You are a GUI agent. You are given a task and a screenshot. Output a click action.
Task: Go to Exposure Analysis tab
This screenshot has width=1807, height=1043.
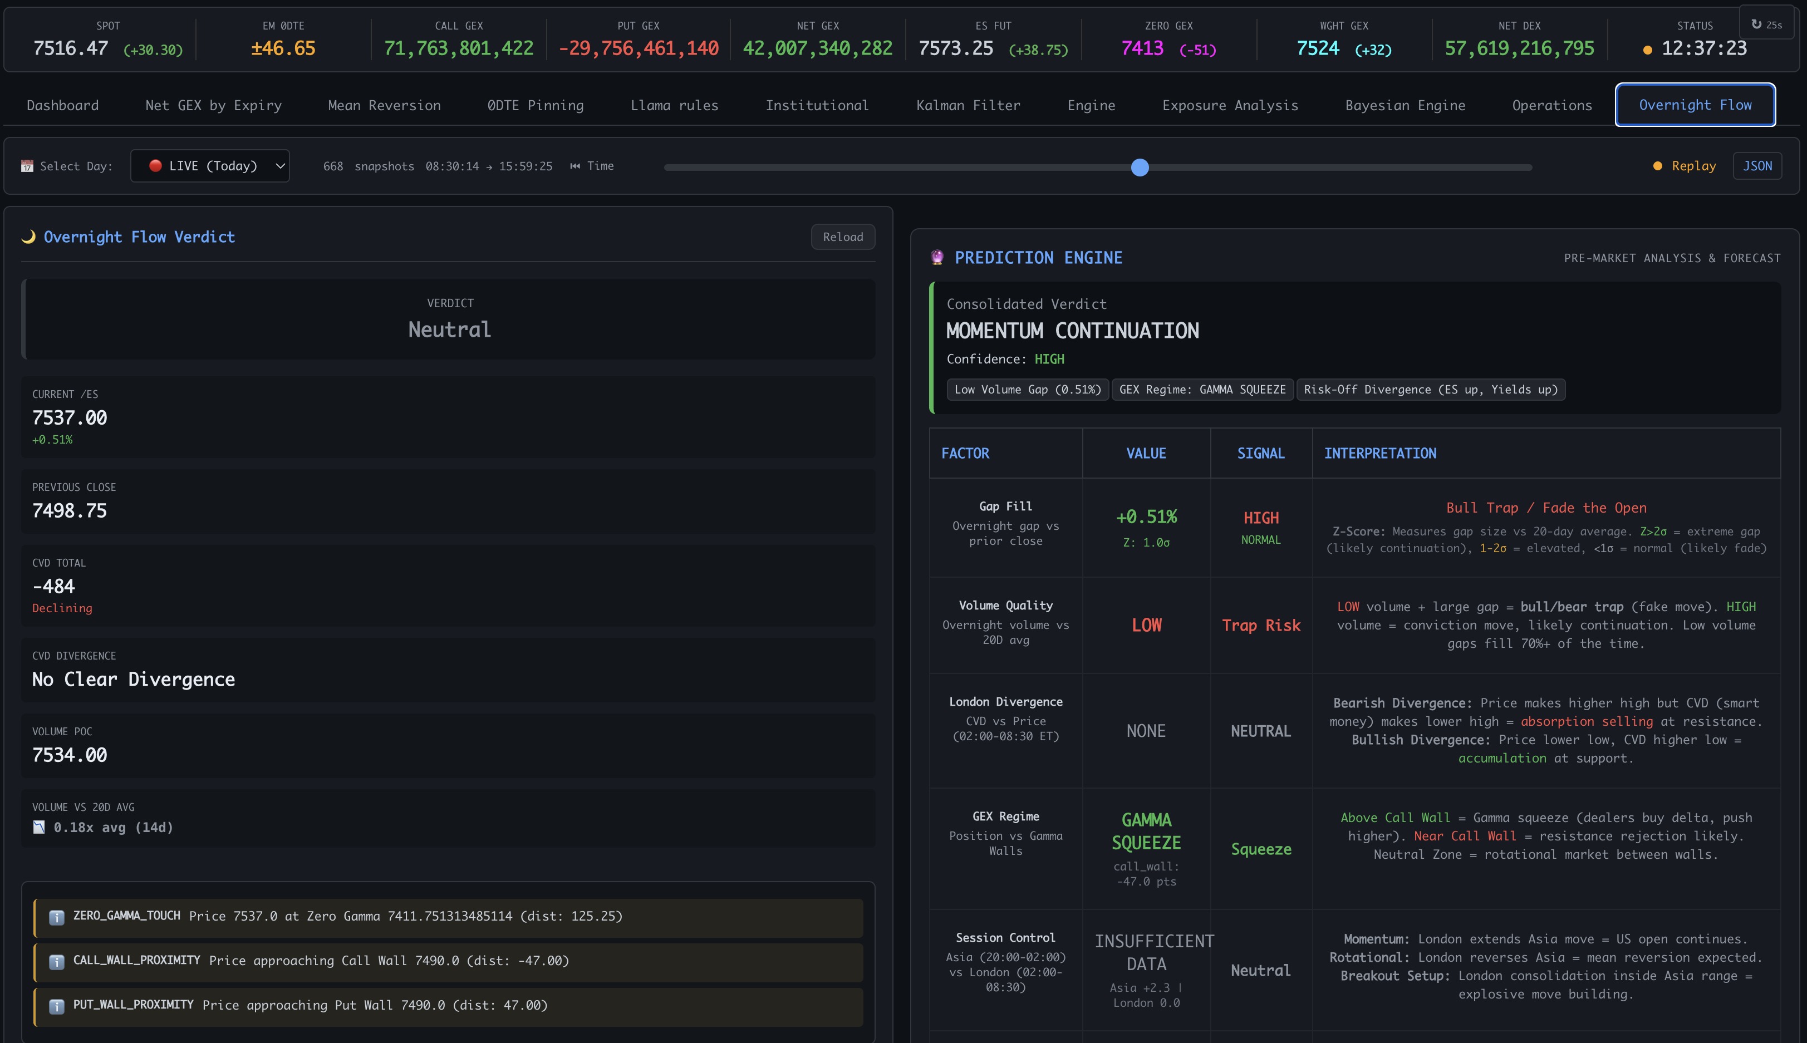(1230, 105)
